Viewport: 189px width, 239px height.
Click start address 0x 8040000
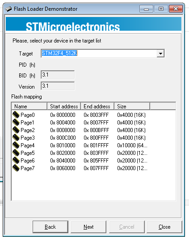(63, 161)
